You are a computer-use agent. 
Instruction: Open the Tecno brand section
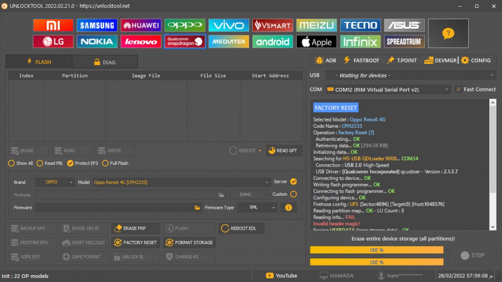click(x=360, y=25)
